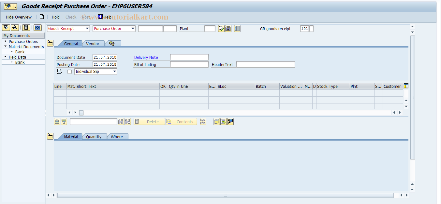Switch to the Vendor tab
441x204 pixels.
(93, 44)
